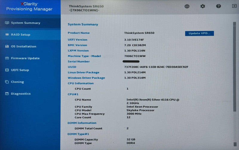
Task: Click the System Summary sidebar icon
Action: coord(7,23)
